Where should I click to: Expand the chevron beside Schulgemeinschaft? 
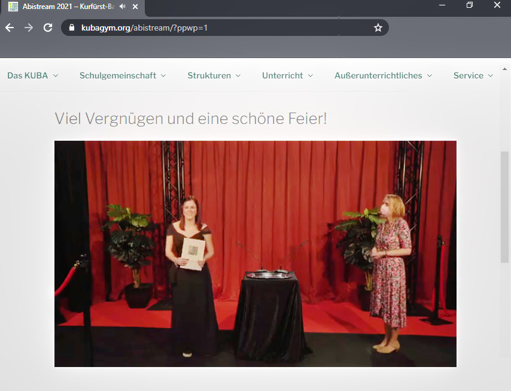tap(163, 75)
